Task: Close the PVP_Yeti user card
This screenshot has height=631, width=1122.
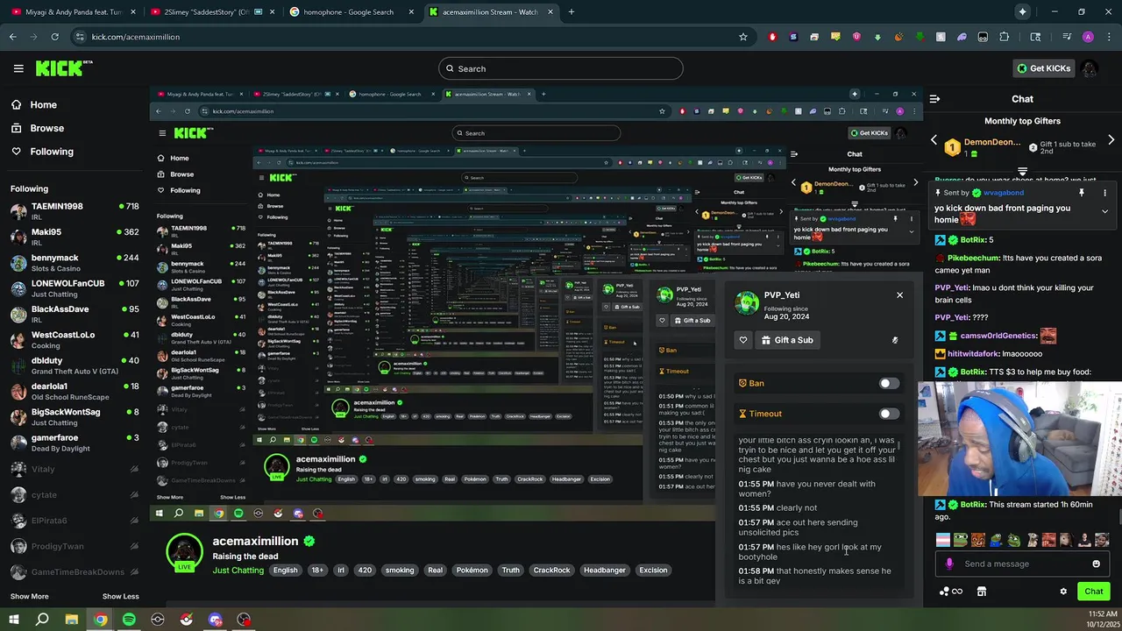Action: pos(899,295)
